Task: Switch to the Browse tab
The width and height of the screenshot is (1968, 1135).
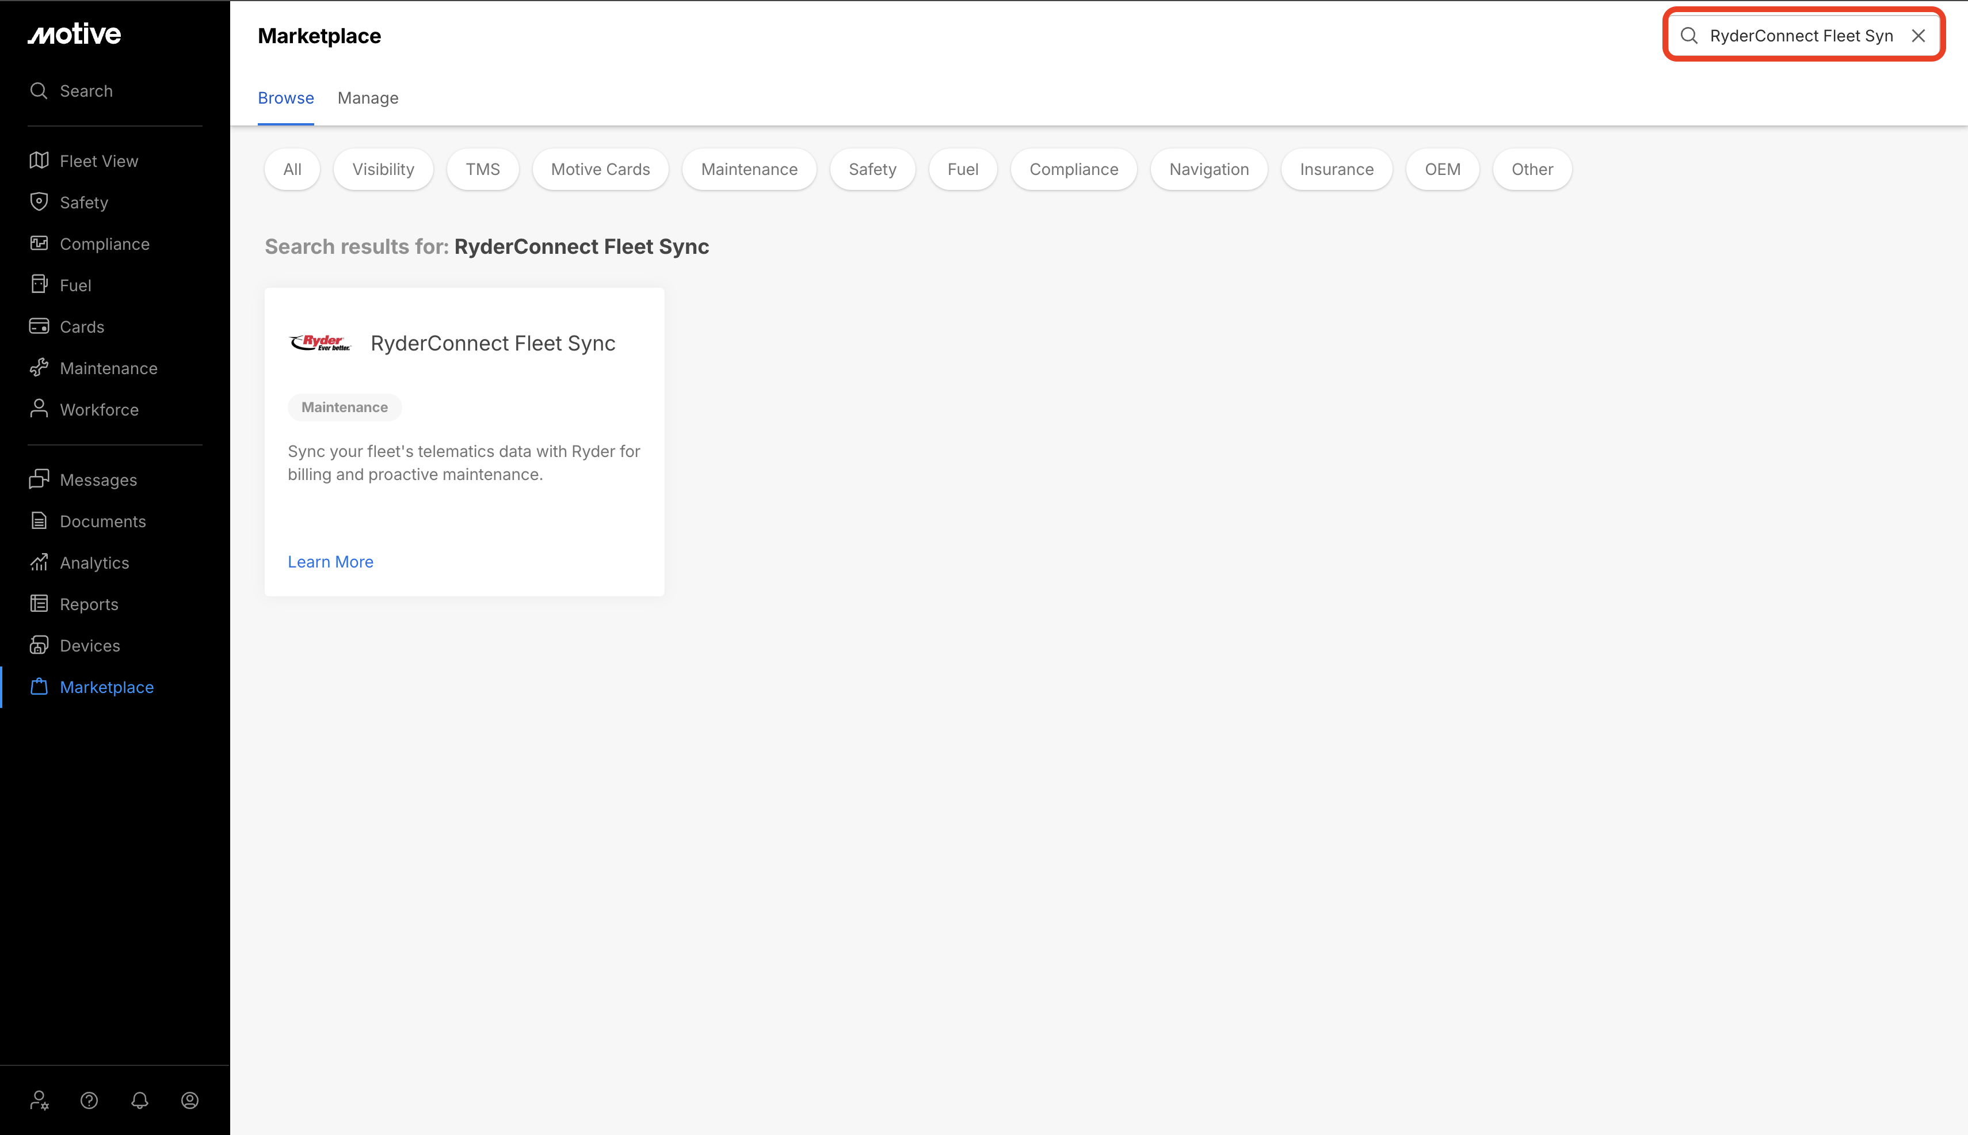Action: pos(286,98)
